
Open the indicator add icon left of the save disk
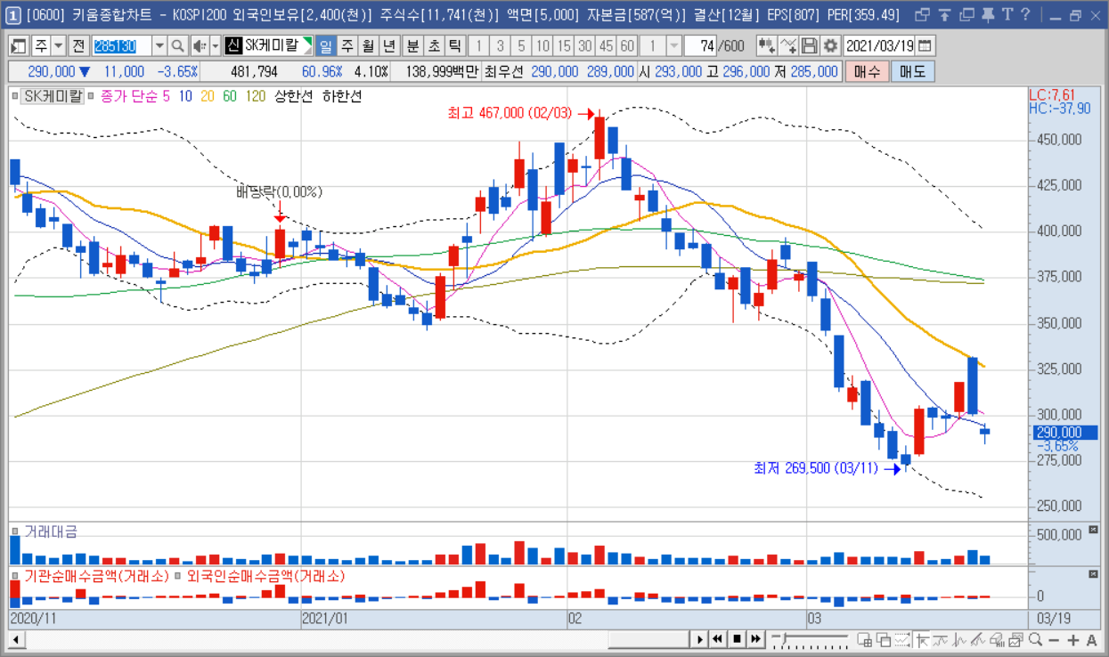(x=766, y=46)
